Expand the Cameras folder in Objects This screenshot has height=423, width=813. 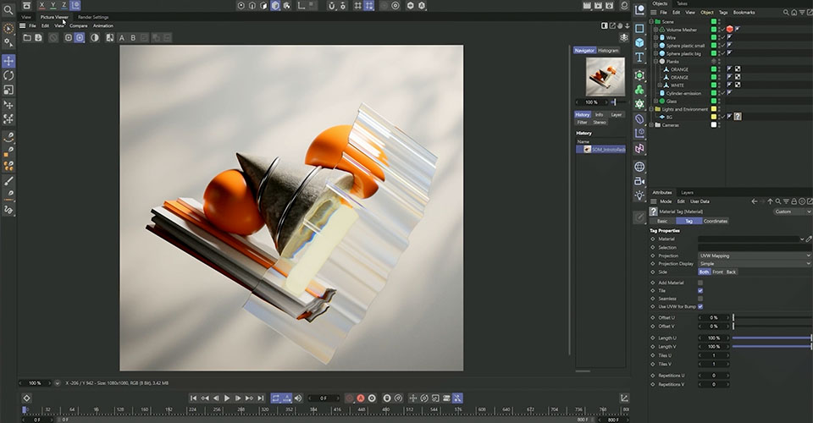(x=652, y=125)
